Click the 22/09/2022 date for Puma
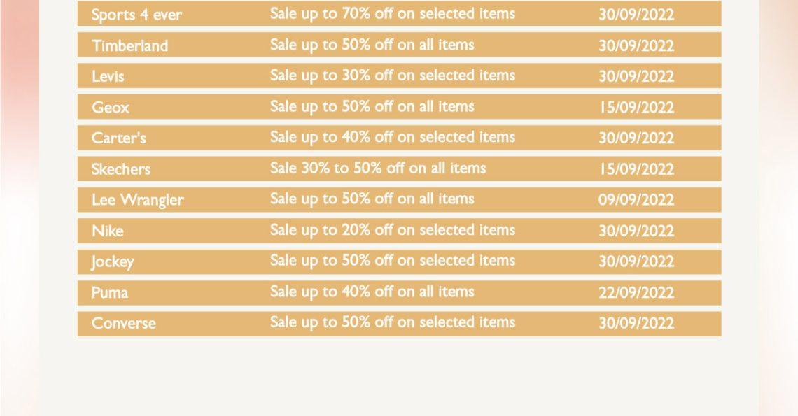The image size is (798, 416). tap(636, 292)
